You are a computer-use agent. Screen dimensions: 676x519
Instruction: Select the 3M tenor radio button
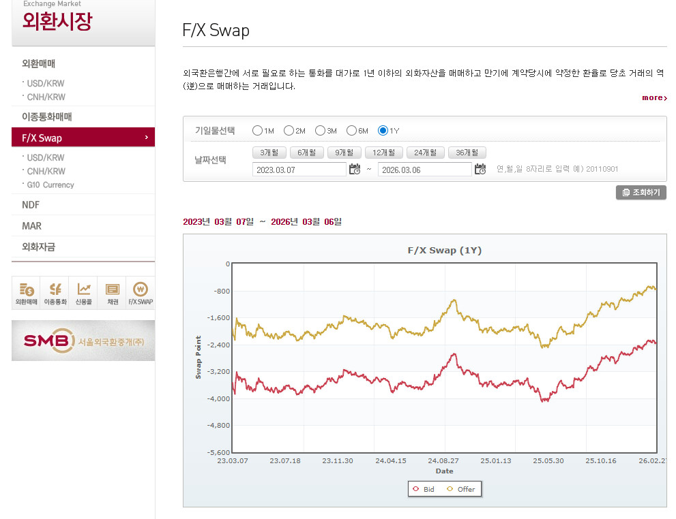tap(320, 130)
